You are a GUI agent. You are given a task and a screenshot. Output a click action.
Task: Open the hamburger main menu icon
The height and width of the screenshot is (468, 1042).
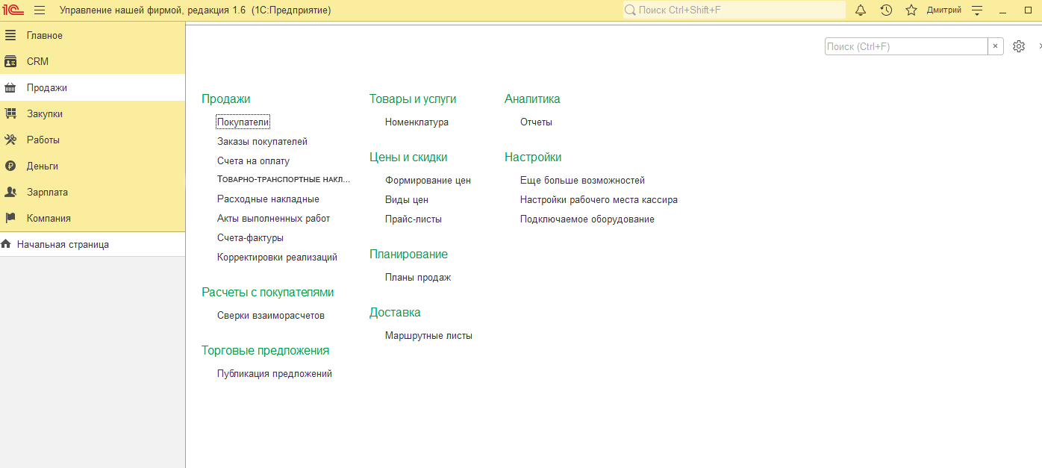[40, 10]
